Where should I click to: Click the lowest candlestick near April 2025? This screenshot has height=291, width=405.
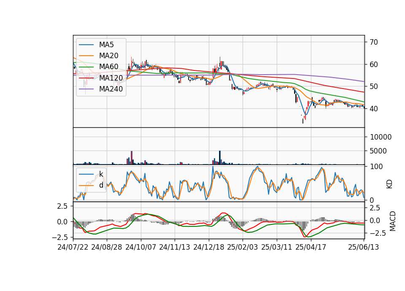[x=303, y=121]
